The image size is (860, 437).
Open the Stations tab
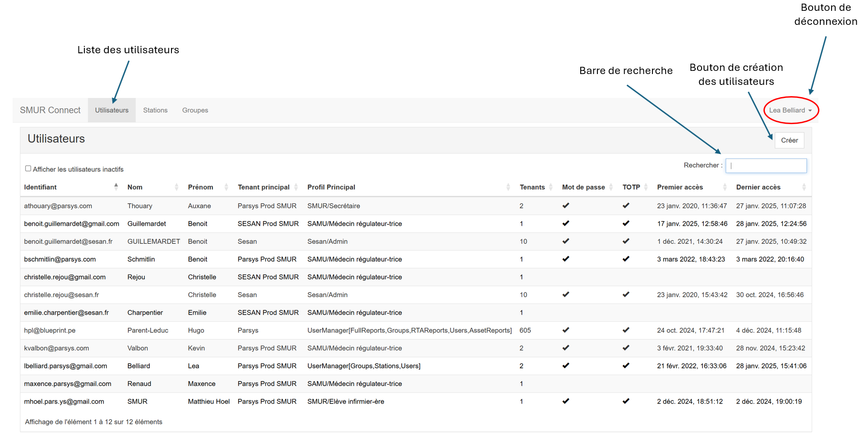[x=155, y=110]
